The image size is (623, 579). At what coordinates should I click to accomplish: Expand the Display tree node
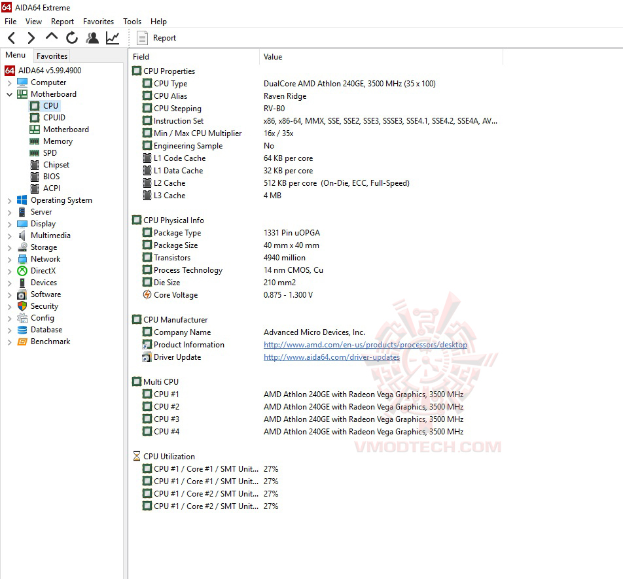pyautogui.click(x=10, y=224)
